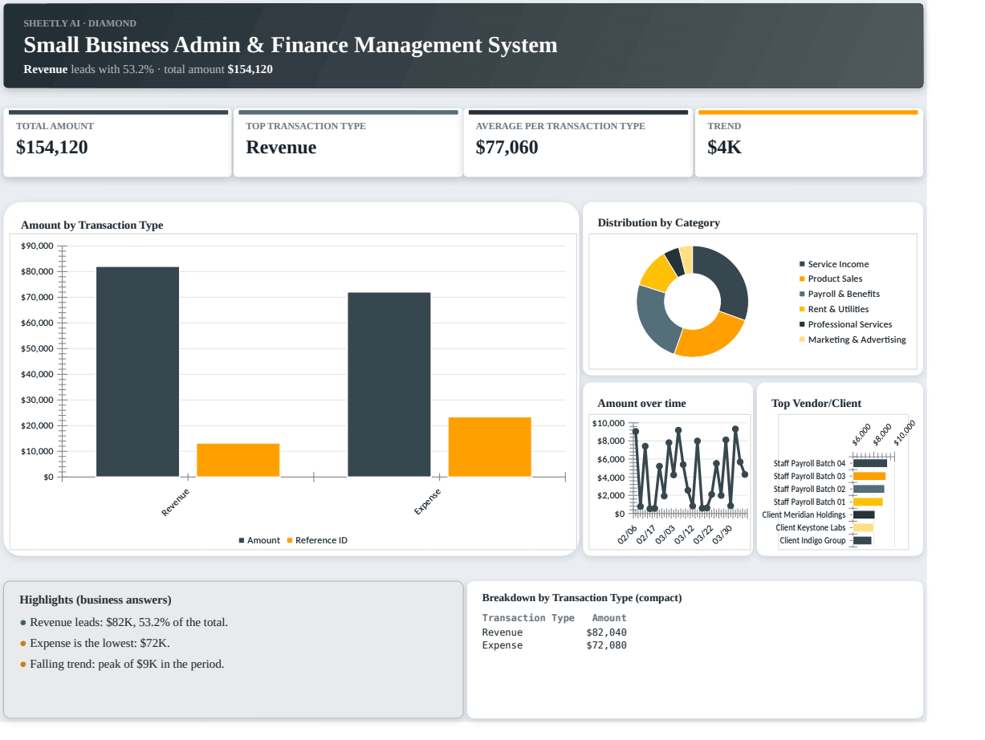Click the 'Revenue' x-axis label on bar chart
The height and width of the screenshot is (740, 985).
[176, 502]
